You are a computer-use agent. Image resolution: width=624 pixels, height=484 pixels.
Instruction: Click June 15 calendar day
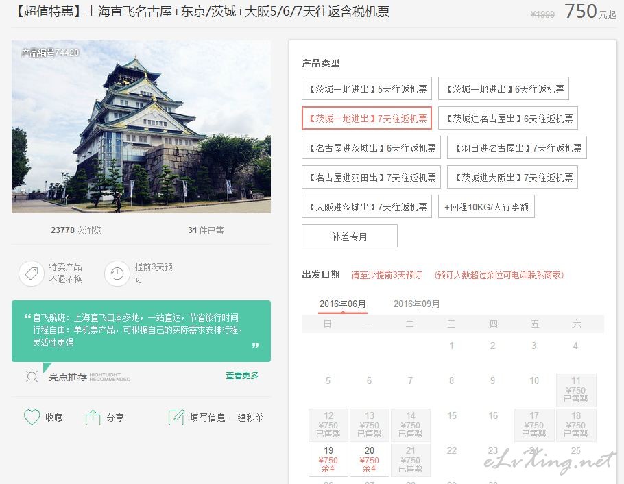tap(452, 416)
